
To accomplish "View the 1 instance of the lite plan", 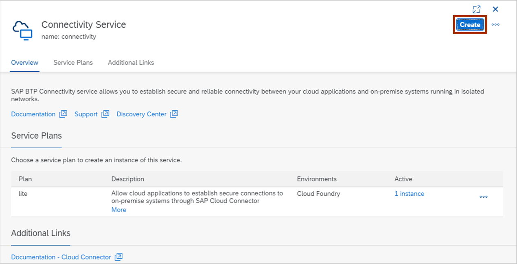I will [409, 194].
